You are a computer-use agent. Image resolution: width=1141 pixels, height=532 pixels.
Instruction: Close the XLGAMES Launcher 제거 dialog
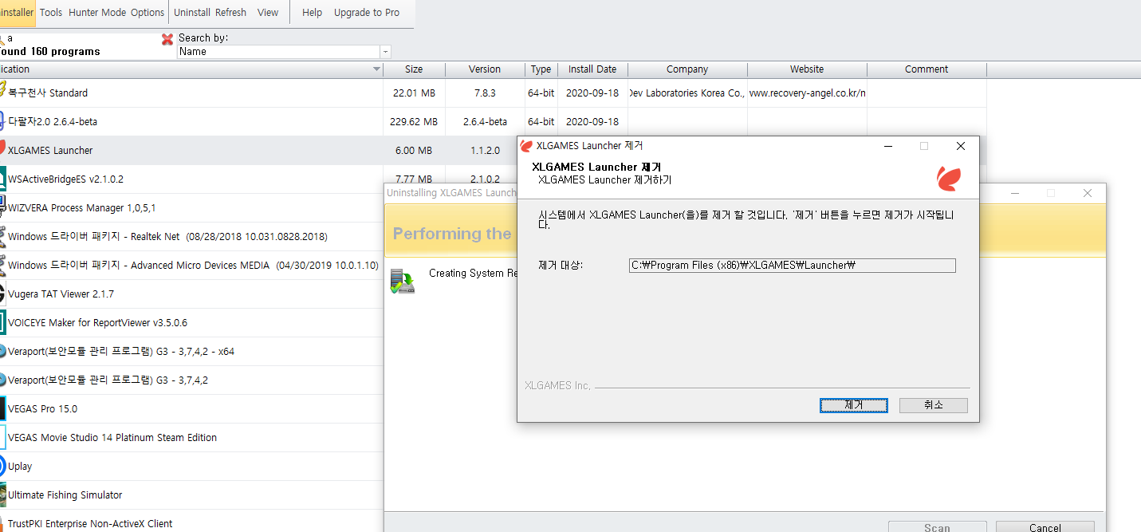[961, 146]
